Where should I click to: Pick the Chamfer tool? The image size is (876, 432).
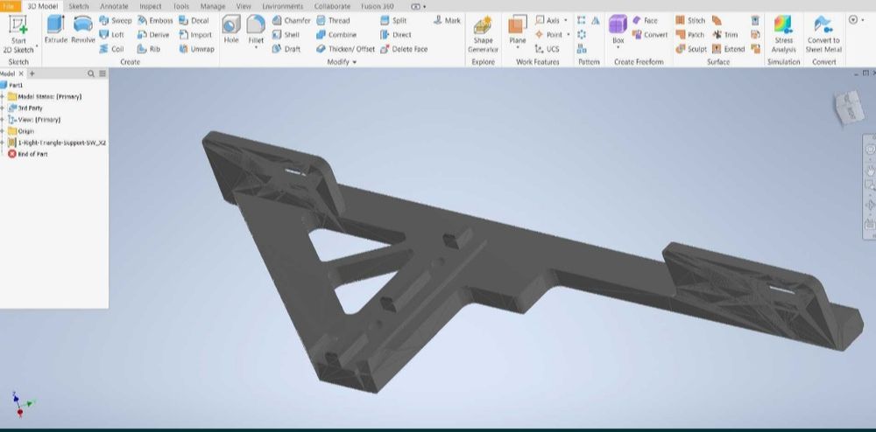coord(291,21)
